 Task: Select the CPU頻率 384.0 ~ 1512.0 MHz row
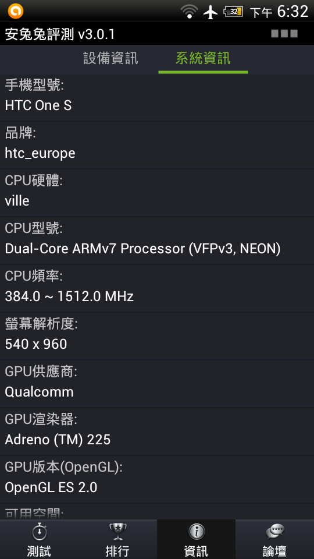(157, 288)
